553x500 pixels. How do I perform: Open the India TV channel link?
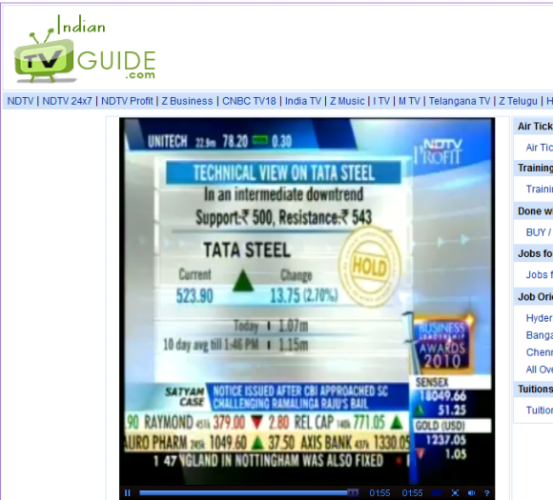tap(303, 101)
